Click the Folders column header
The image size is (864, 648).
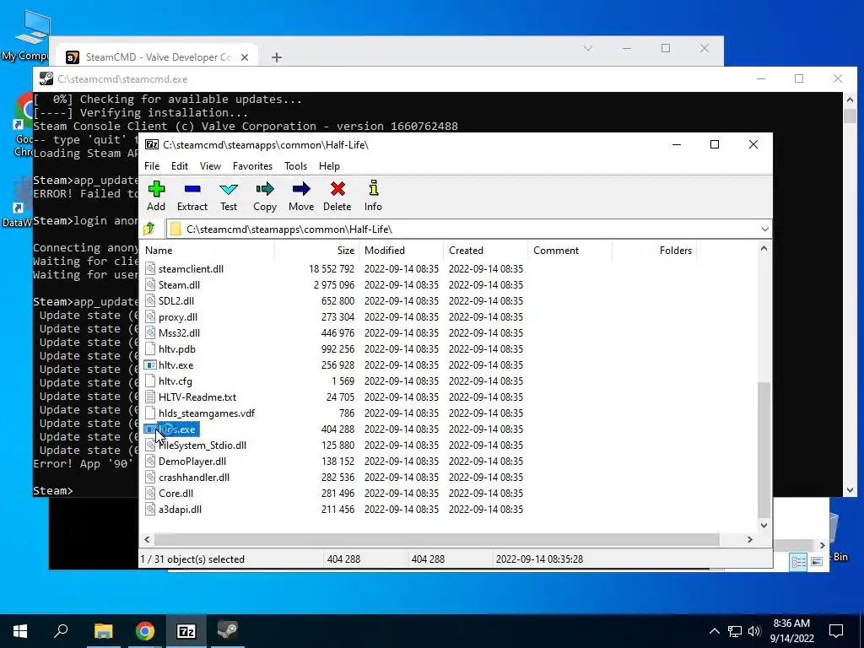pyautogui.click(x=654, y=250)
